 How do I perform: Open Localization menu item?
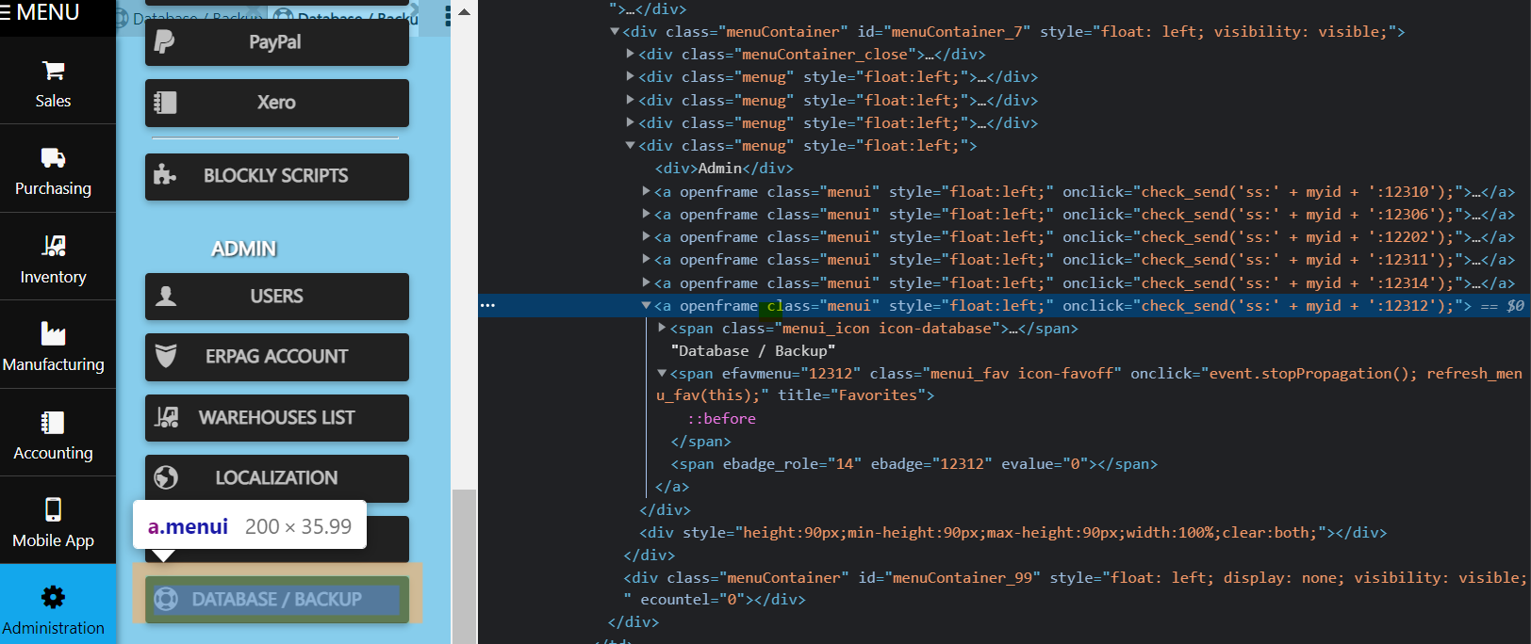pyautogui.click(x=277, y=478)
